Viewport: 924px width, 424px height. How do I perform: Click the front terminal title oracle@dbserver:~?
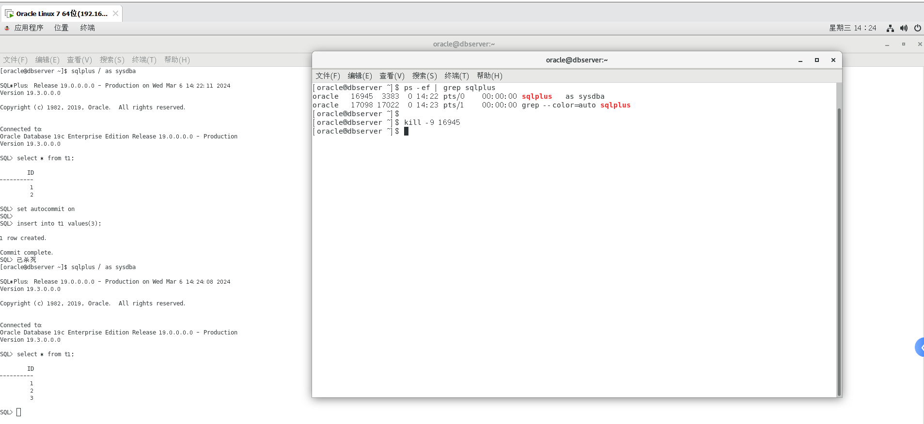[x=577, y=60]
